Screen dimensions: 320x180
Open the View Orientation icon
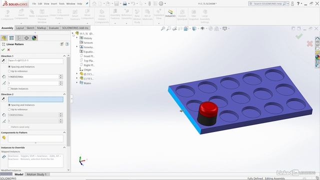point(186,29)
